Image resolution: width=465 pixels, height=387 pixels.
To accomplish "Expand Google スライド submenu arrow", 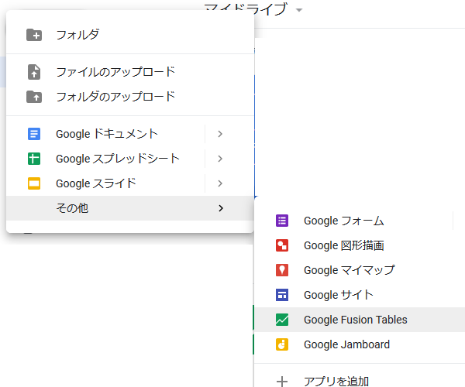I will point(220,183).
